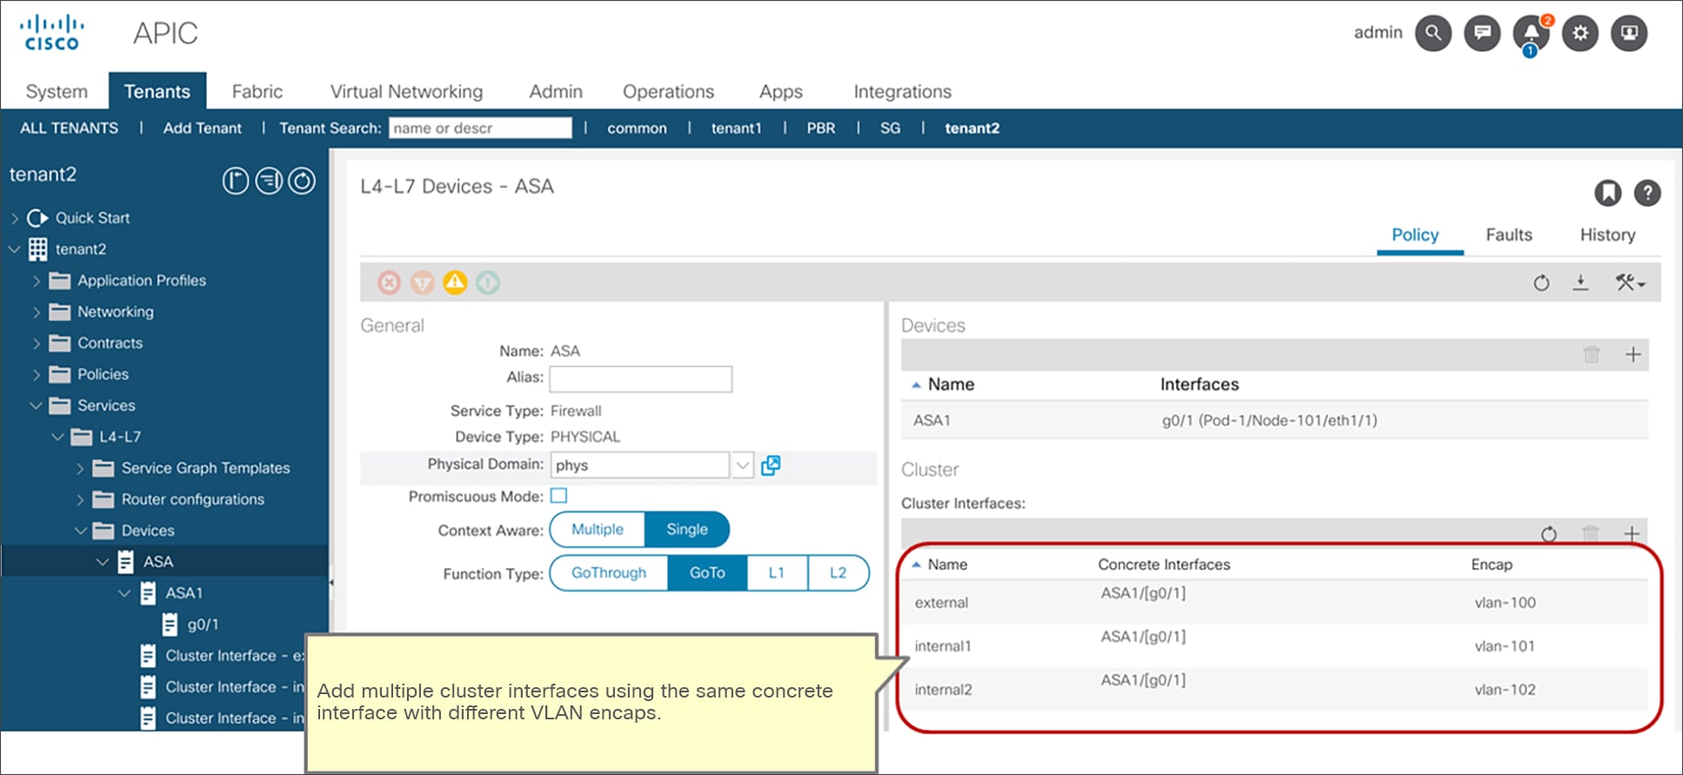Select the g0/1 tree item under ASA1
The width and height of the screenshot is (1683, 775).
pos(204,625)
